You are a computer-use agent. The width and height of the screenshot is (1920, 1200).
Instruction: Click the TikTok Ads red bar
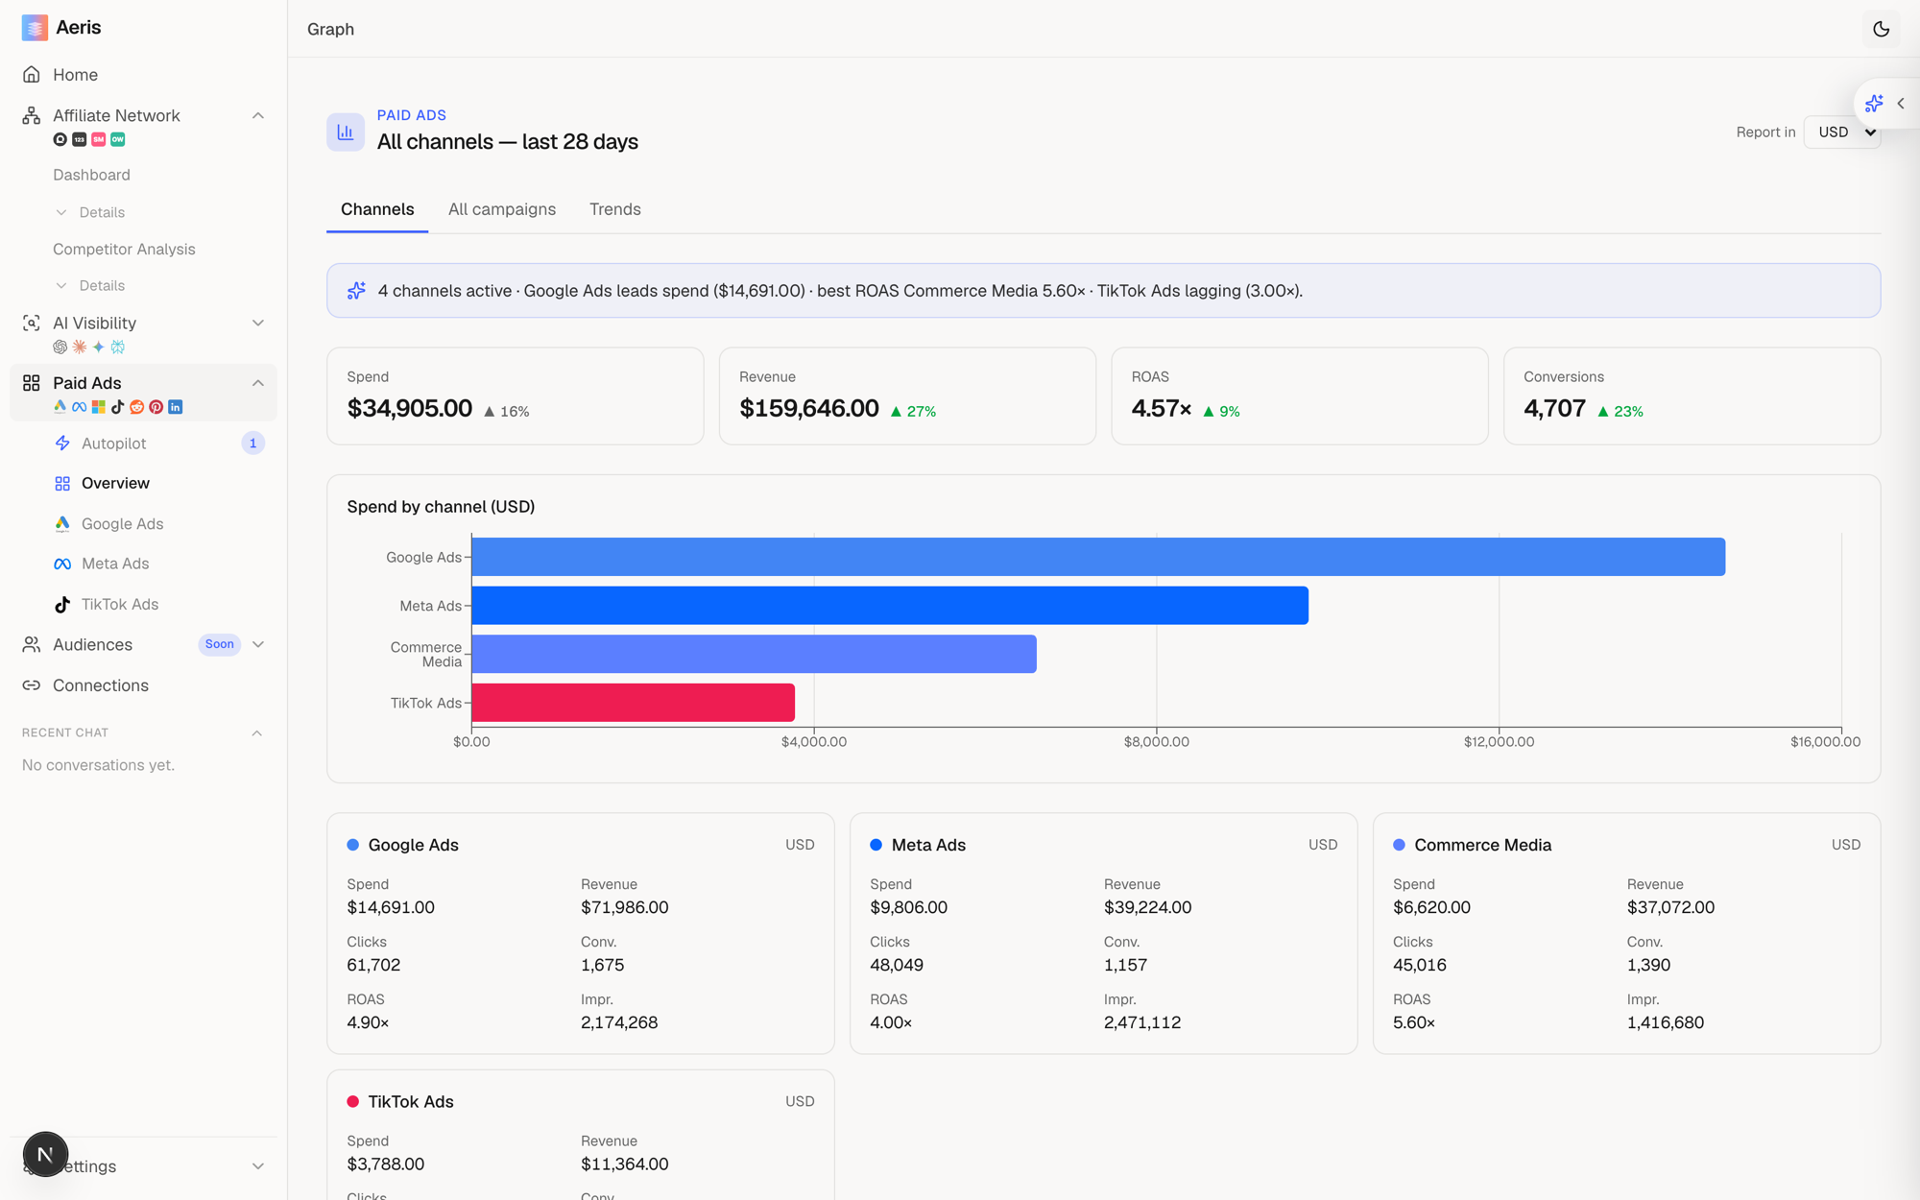click(x=633, y=703)
